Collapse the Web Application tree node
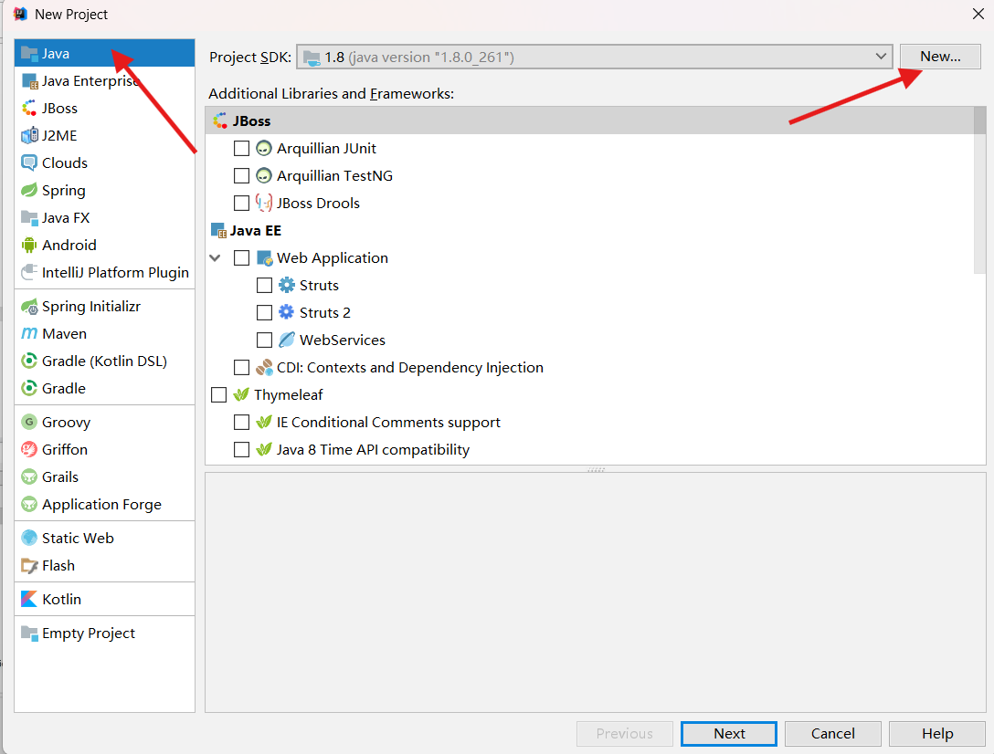 coord(216,258)
